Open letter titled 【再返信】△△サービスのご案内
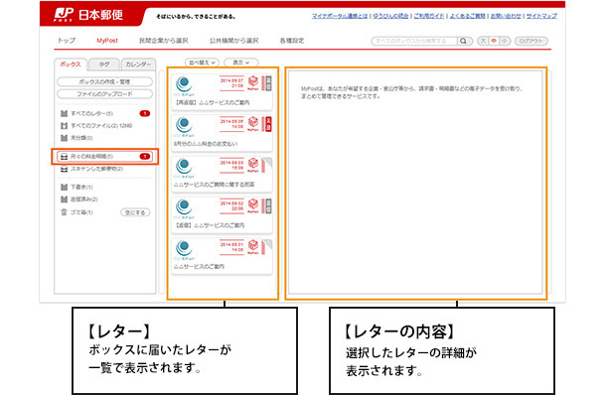This screenshot has width=608, height=395. (x=223, y=92)
